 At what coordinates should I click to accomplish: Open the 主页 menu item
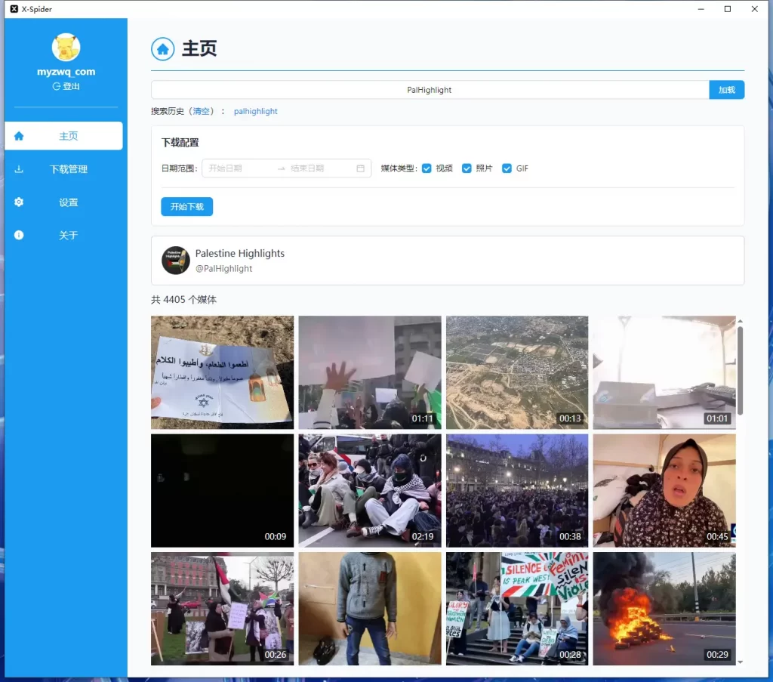(x=63, y=136)
